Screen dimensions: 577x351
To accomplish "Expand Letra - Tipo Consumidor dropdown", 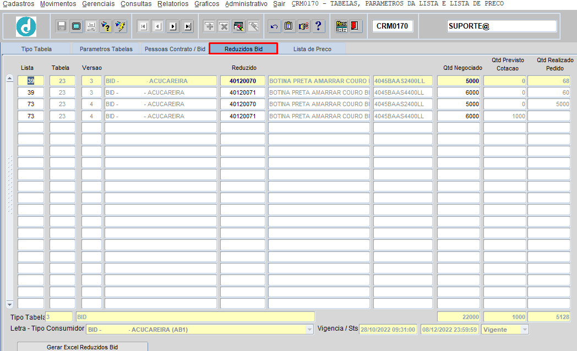I will click(x=309, y=330).
